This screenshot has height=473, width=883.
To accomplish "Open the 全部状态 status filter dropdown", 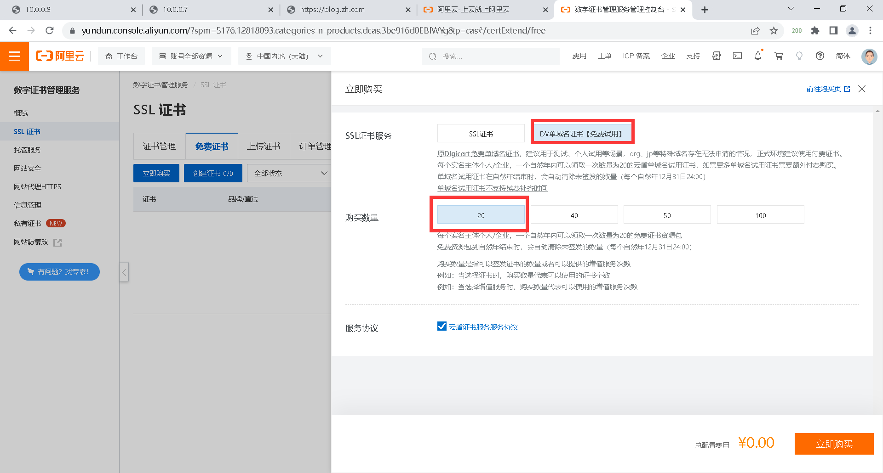I will pyautogui.click(x=289, y=173).
